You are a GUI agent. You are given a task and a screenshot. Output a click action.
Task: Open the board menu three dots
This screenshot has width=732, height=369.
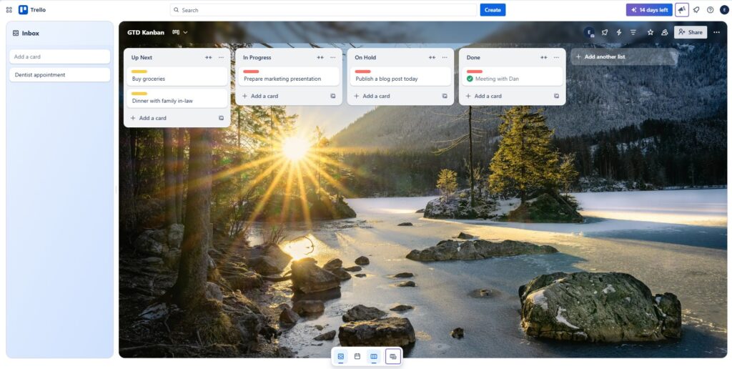(717, 32)
